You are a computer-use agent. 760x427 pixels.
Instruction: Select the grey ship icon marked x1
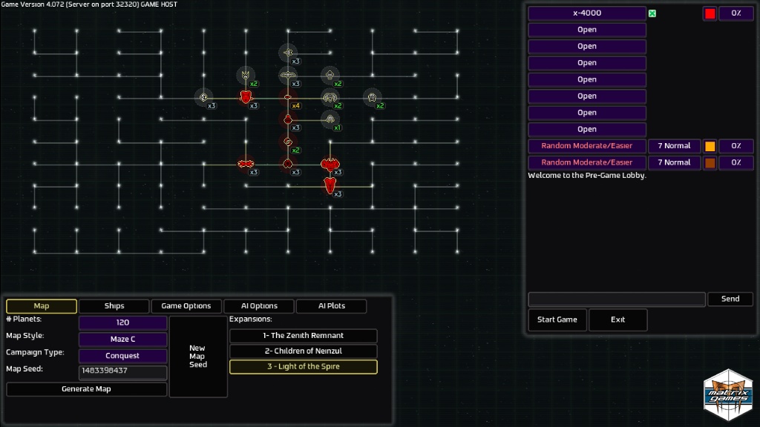pyautogui.click(x=330, y=119)
